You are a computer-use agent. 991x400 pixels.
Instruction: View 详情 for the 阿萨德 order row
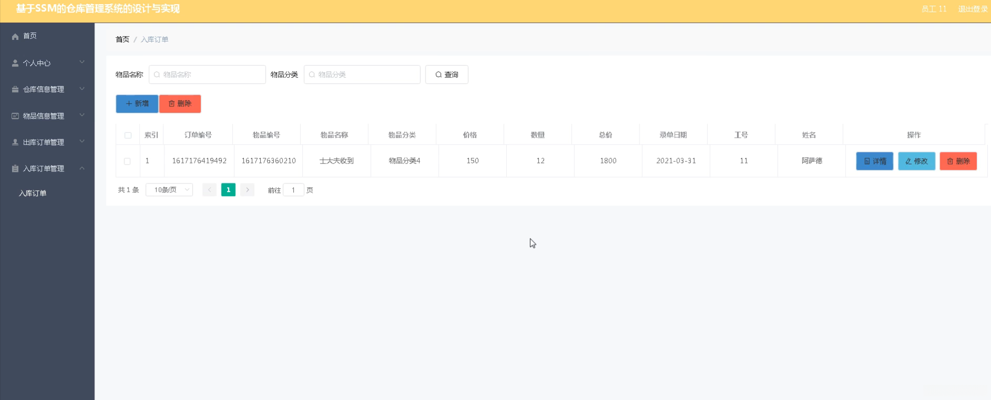pos(875,161)
